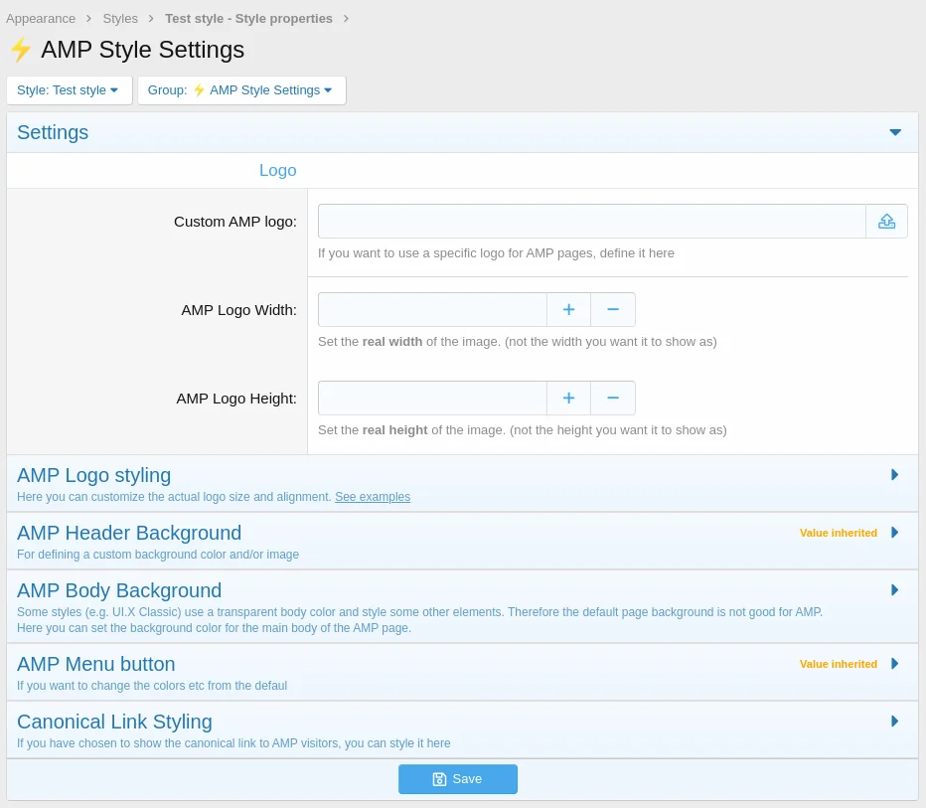Click into the AMP Logo Width field
This screenshot has height=808, width=926.
(x=432, y=310)
